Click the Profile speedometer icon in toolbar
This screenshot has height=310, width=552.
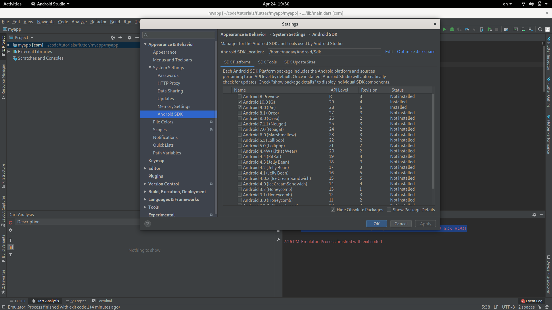[467, 29]
